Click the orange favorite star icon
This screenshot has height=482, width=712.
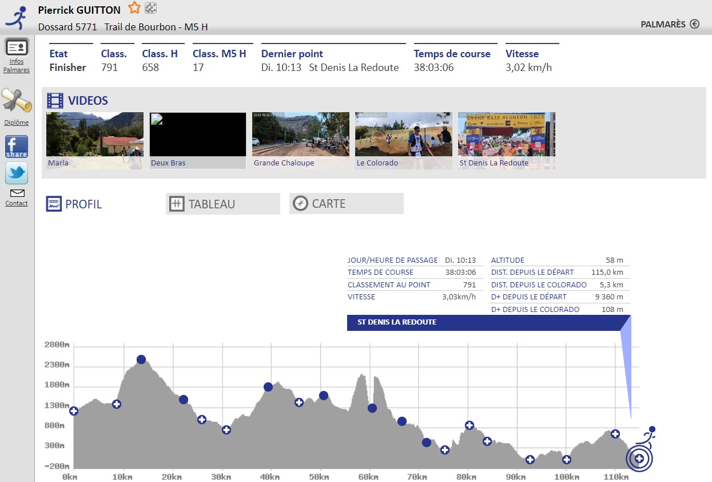134,8
